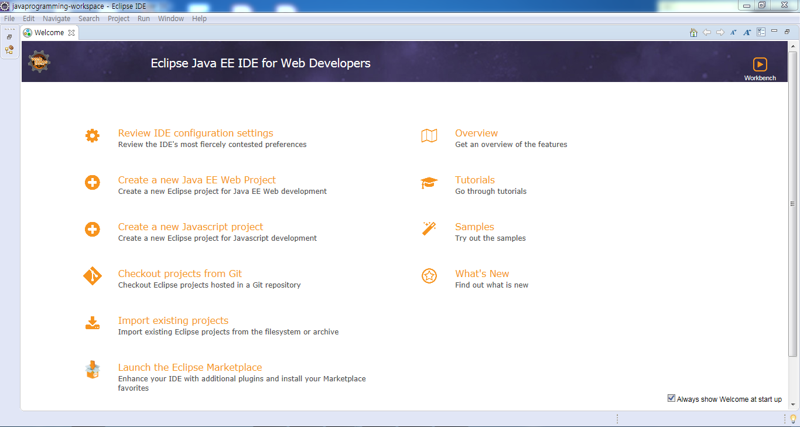Click 'Checkout Eclipse projects hosted in a Git repository'
This screenshot has height=427, width=800.
(209, 285)
